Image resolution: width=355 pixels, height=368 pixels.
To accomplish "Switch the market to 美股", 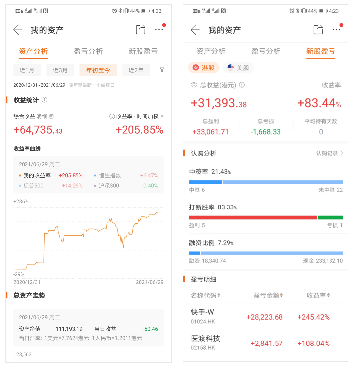I will tap(238, 68).
